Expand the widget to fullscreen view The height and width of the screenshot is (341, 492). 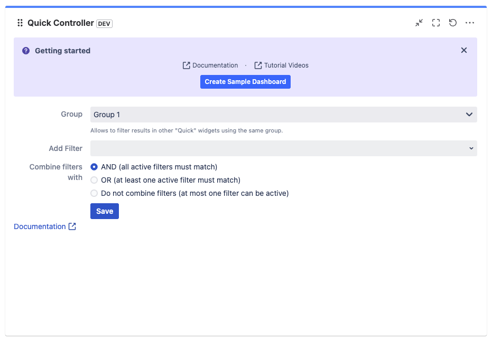tap(436, 23)
